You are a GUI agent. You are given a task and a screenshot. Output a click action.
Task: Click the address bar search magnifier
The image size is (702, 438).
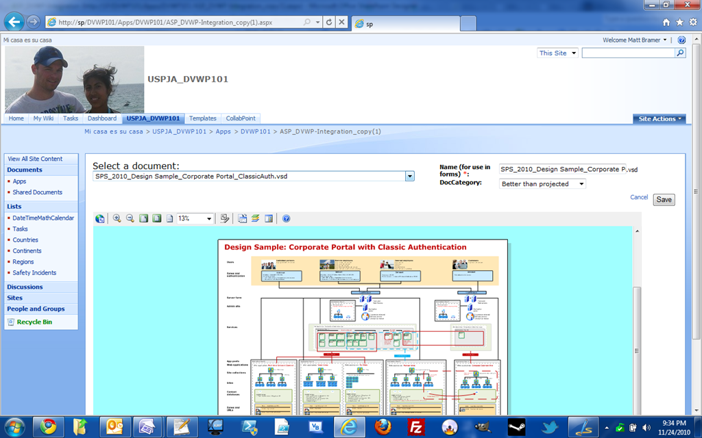pyautogui.click(x=307, y=22)
